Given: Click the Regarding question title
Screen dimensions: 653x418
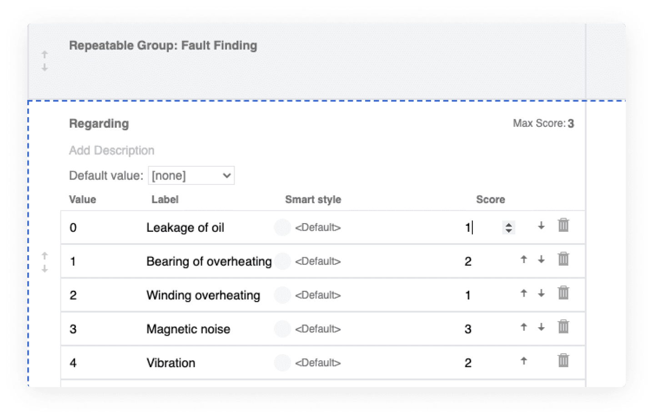Looking at the screenshot, I should click(99, 124).
